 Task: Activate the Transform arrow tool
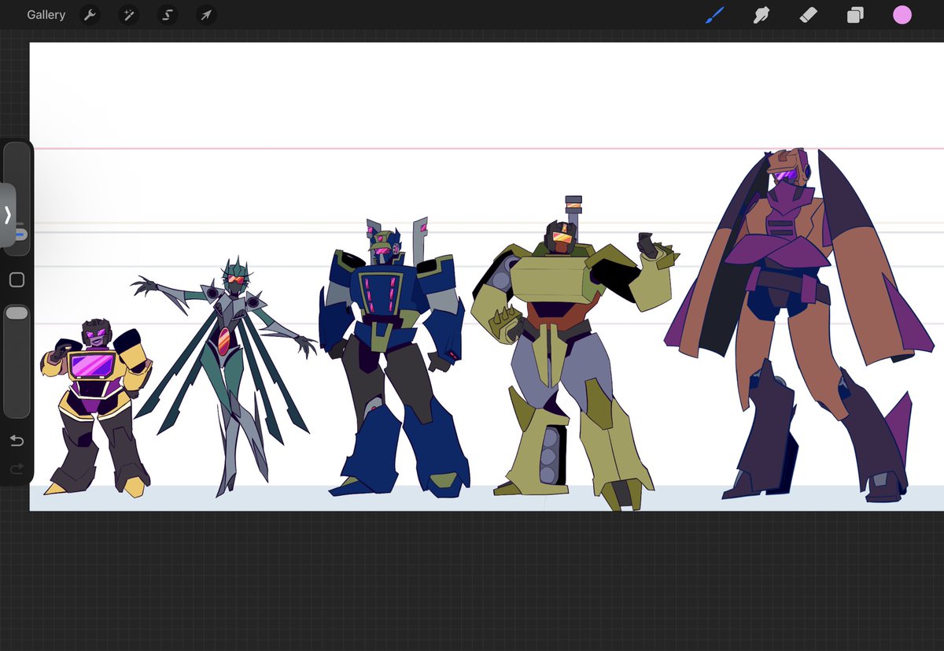[x=206, y=15]
